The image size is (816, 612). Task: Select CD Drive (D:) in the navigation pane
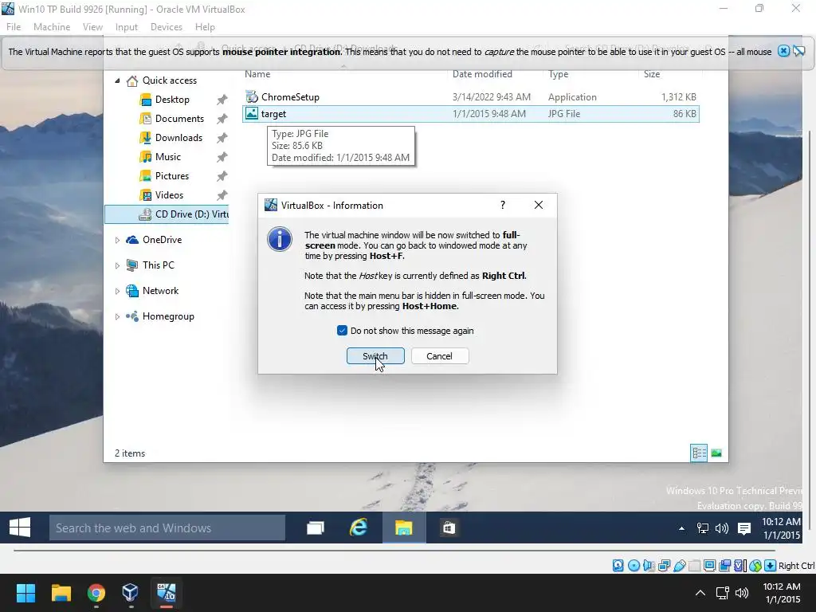click(167, 214)
